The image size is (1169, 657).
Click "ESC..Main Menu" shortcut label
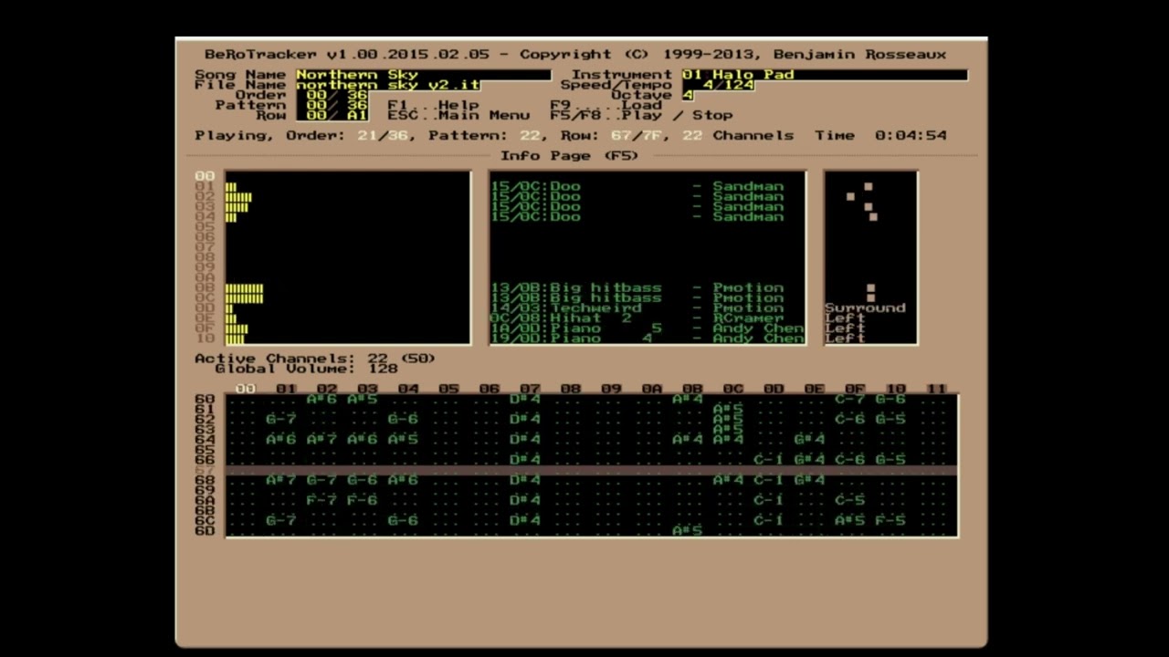[458, 115]
